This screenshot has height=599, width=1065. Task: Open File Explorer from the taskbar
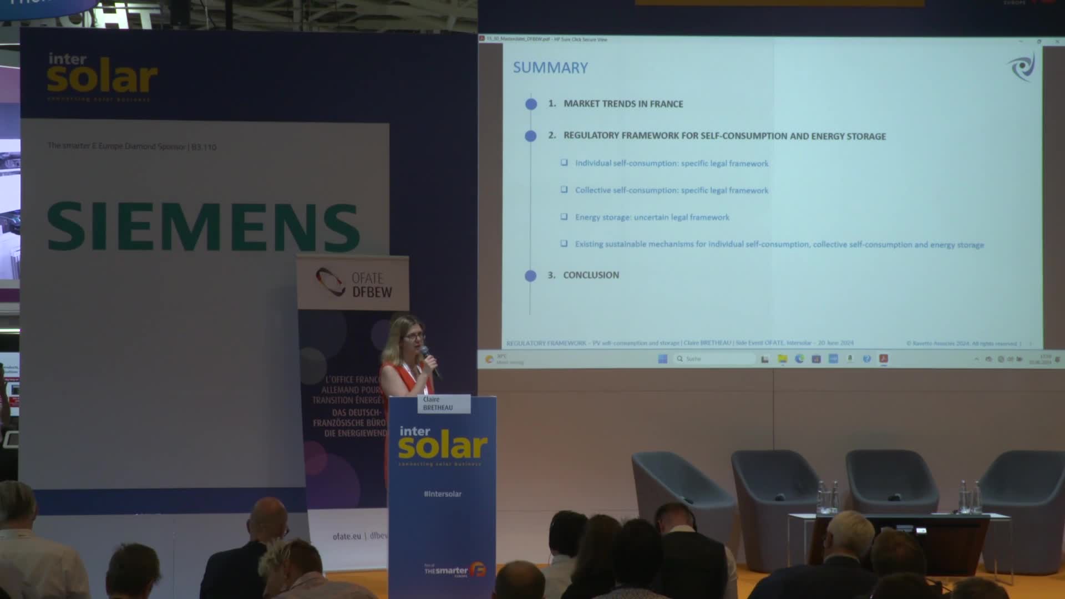pyautogui.click(x=783, y=359)
